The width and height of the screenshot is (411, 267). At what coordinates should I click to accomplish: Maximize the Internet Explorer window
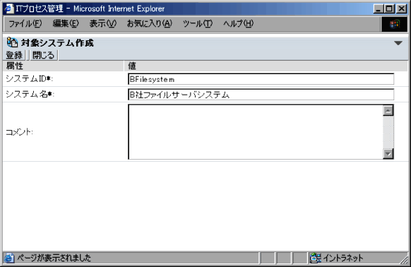click(x=389, y=8)
